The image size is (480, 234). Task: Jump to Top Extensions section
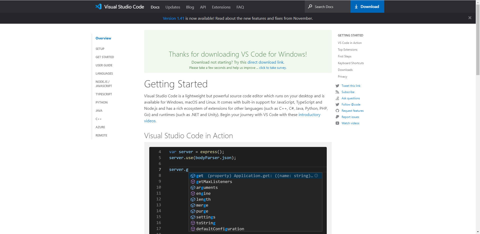click(x=347, y=50)
